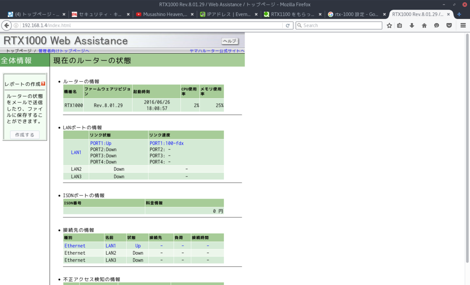Close the RTX1100 をもらっ tab
470x285 pixels.
point(320,14)
